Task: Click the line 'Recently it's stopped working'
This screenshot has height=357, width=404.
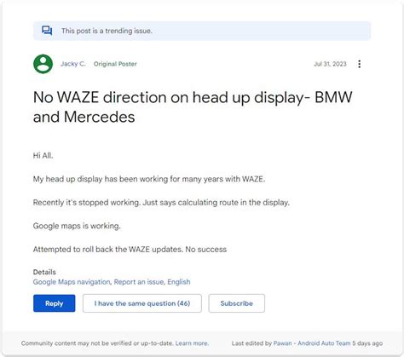Action: 161,203
